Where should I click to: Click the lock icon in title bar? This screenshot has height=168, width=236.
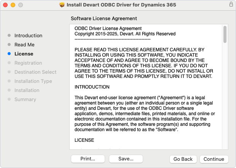click(x=231, y=4)
